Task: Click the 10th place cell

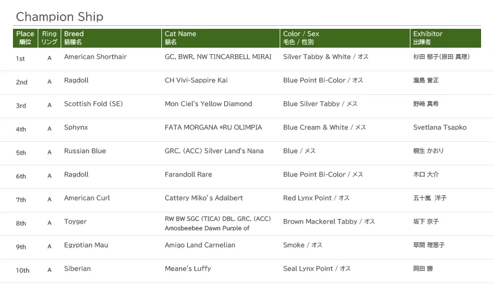Action: point(22,271)
